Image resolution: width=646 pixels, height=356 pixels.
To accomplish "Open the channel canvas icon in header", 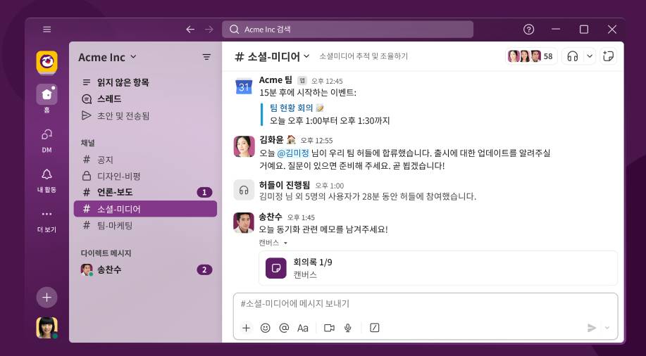I will click(608, 56).
